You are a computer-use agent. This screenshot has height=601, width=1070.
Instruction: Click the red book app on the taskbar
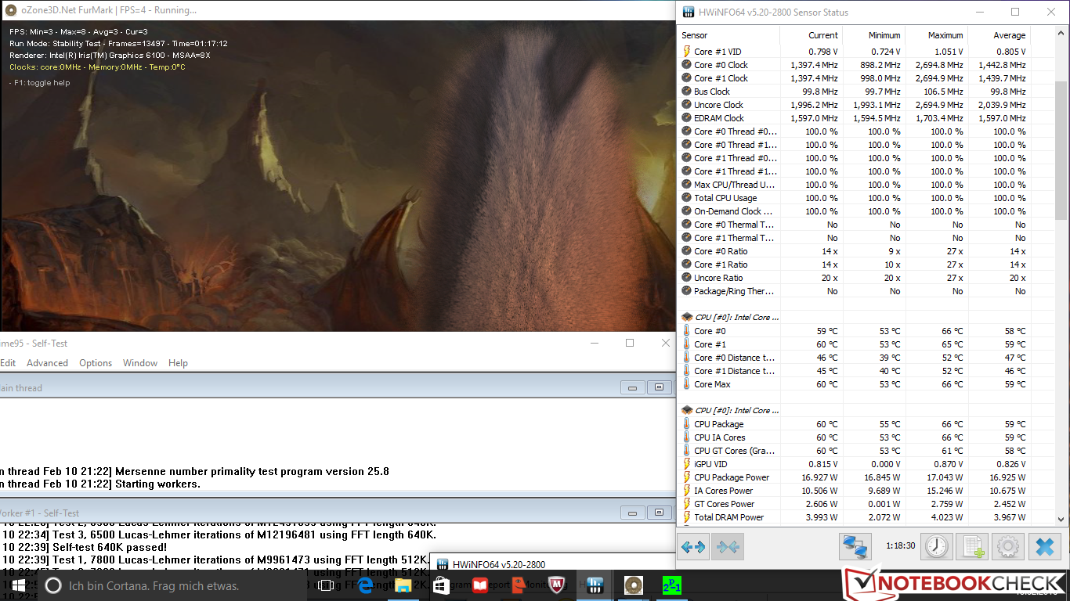pyautogui.click(x=479, y=585)
